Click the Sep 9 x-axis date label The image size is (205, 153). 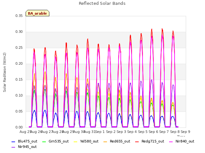click(185, 132)
